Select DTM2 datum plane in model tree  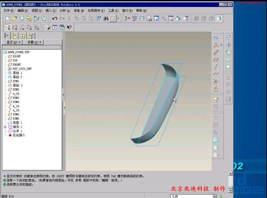(16, 90)
